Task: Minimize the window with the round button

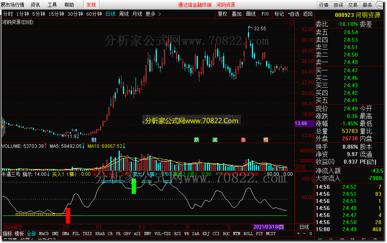Action: point(380,5)
